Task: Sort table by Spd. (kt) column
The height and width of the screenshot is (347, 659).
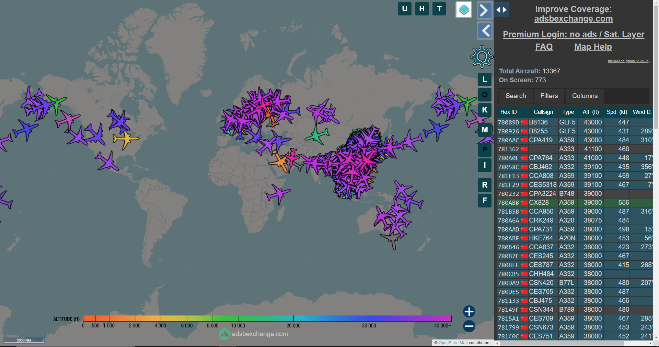Action: tap(616, 112)
